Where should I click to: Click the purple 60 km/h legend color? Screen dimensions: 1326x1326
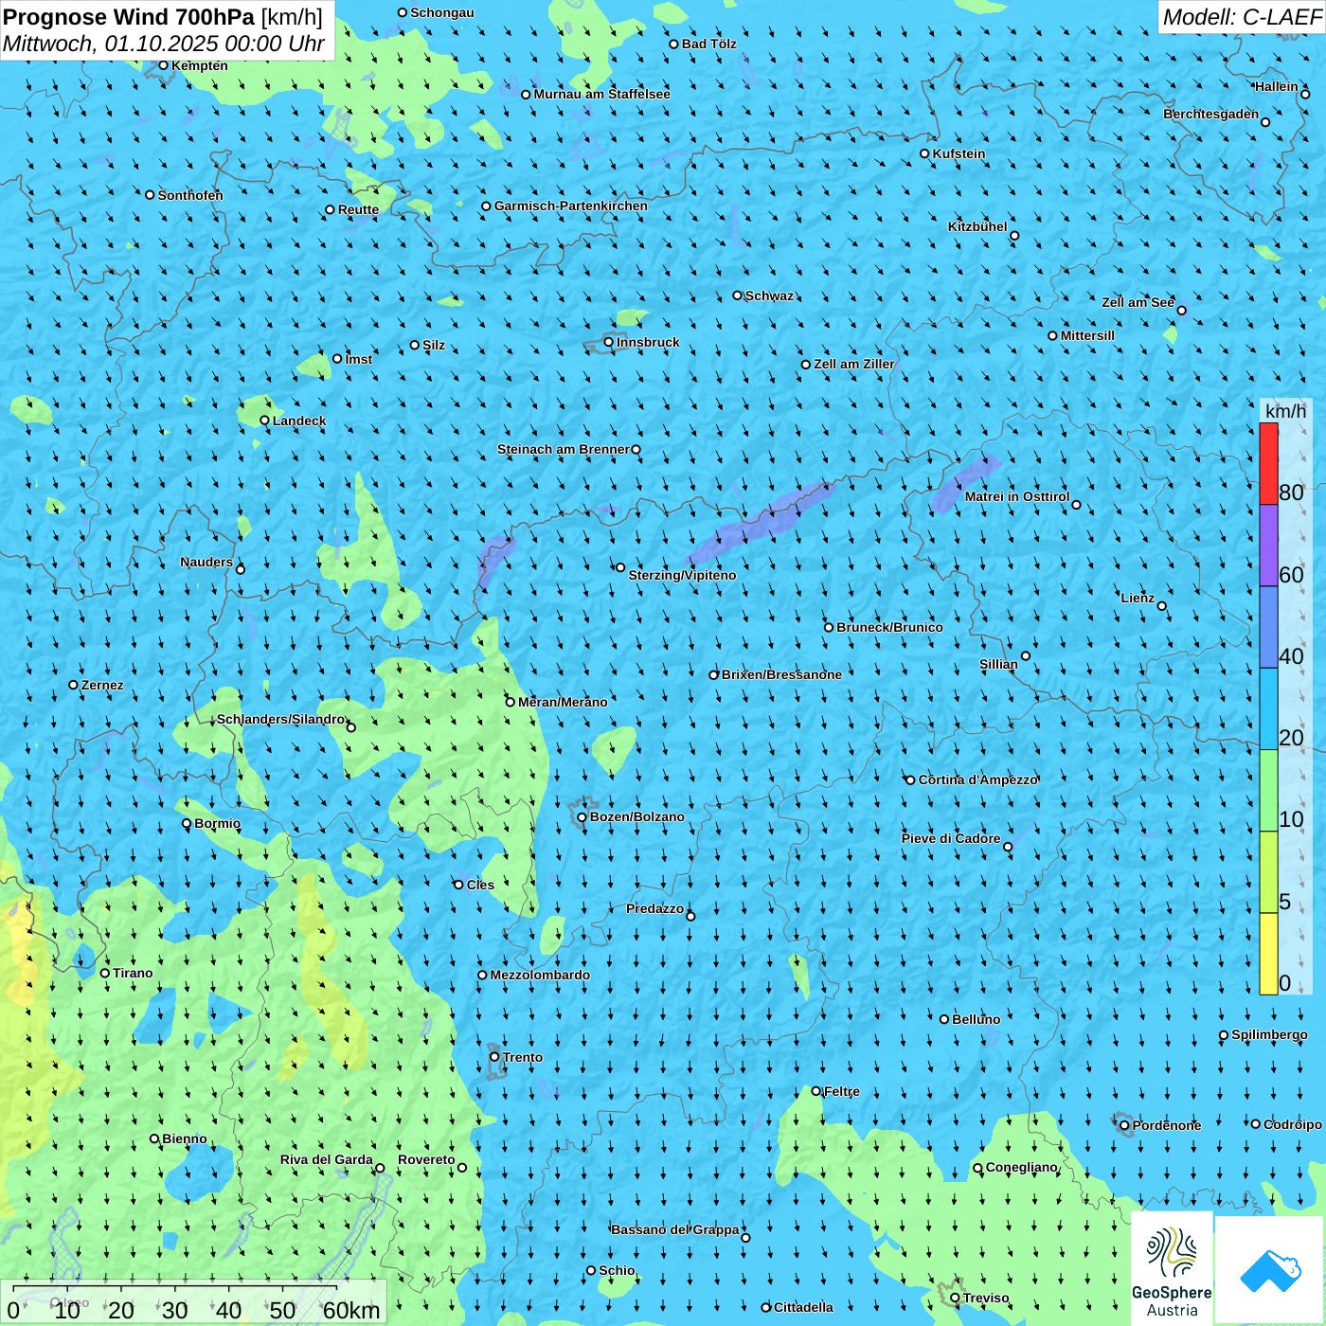point(1268,546)
